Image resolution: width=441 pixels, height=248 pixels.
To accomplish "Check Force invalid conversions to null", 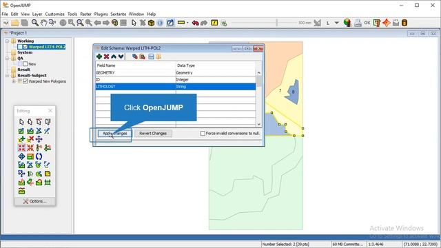I will pos(203,133).
